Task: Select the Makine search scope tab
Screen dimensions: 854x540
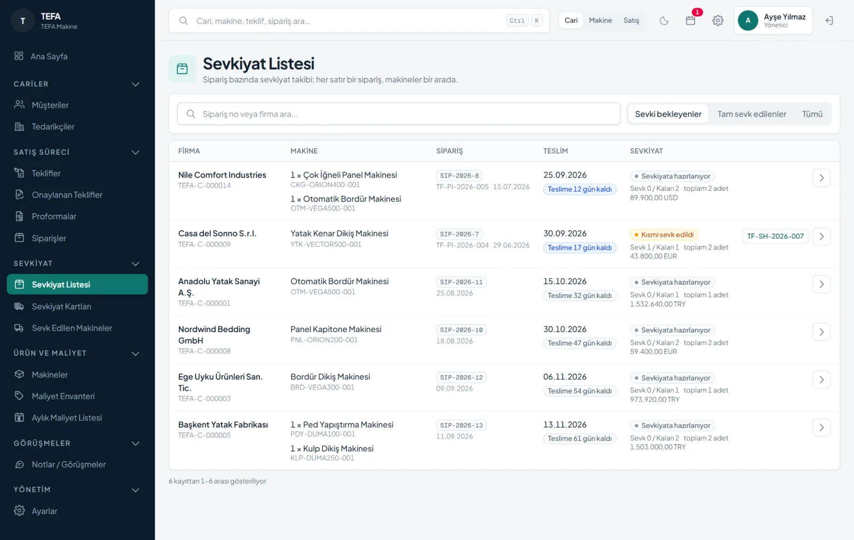Action: (600, 20)
